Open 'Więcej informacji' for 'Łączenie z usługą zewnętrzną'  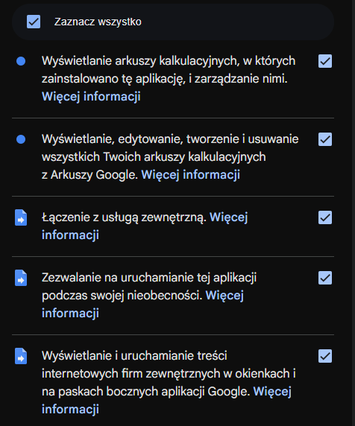pyautogui.click(x=145, y=226)
